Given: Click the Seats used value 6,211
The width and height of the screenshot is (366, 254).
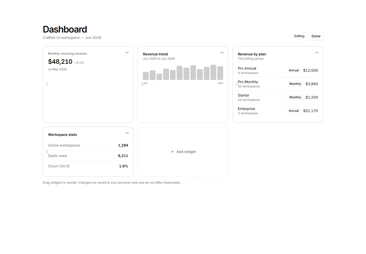Looking at the screenshot, I should [x=123, y=156].
